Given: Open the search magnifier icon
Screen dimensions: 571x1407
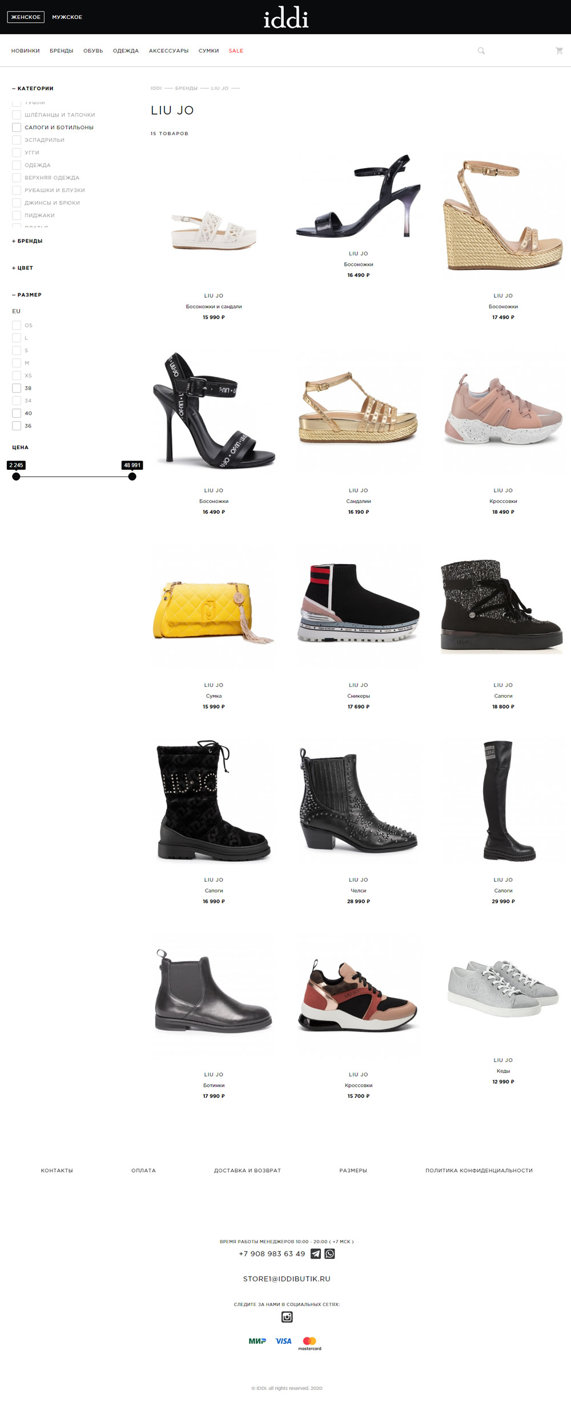Looking at the screenshot, I should pos(481,51).
